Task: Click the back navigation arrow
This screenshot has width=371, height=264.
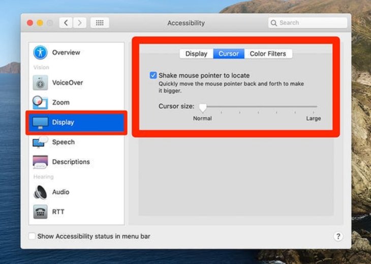Action: pyautogui.click(x=66, y=23)
